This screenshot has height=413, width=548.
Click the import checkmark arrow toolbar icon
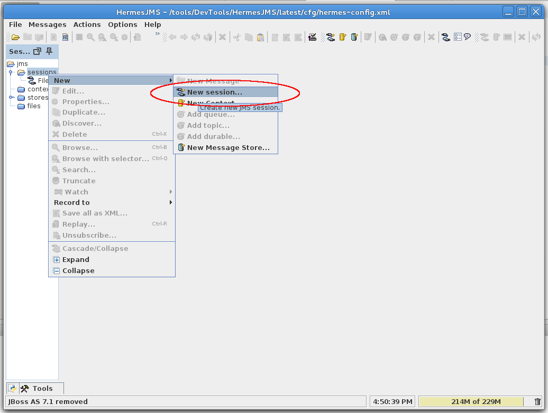(312, 37)
